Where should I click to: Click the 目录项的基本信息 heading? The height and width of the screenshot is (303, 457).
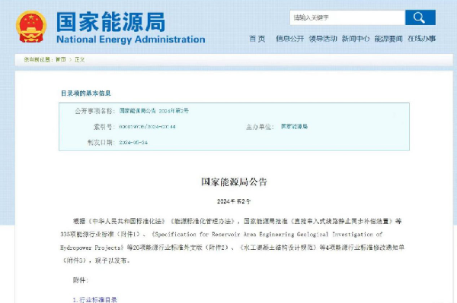pyautogui.click(x=85, y=93)
